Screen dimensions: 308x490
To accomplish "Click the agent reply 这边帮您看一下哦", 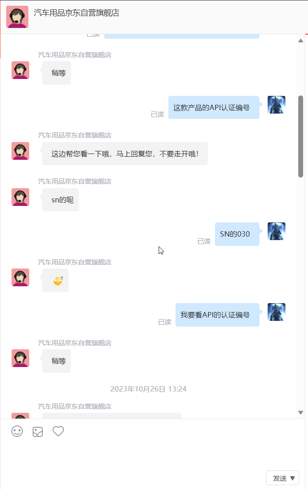I will [125, 154].
